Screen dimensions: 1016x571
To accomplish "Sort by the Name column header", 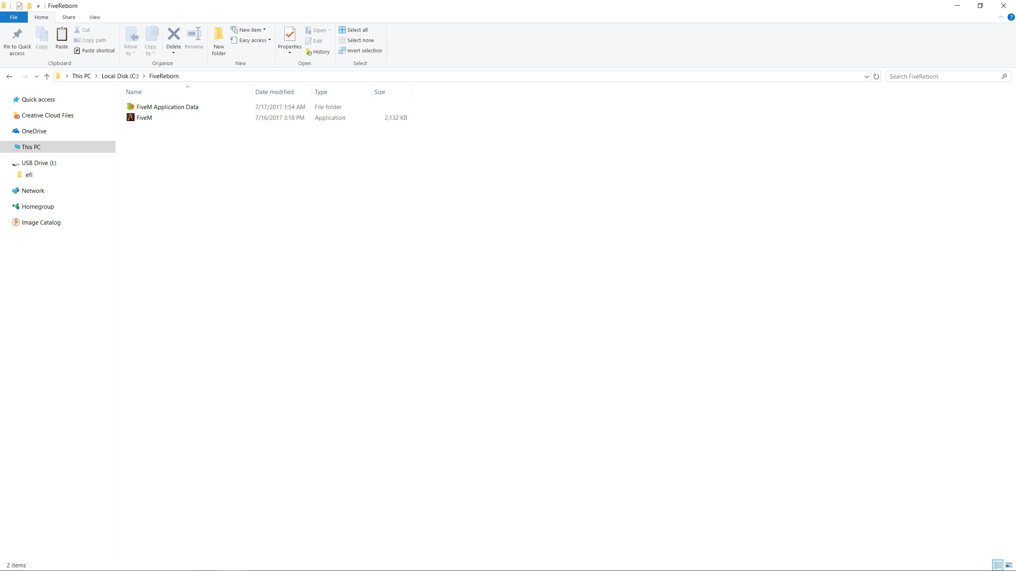I will [x=133, y=92].
